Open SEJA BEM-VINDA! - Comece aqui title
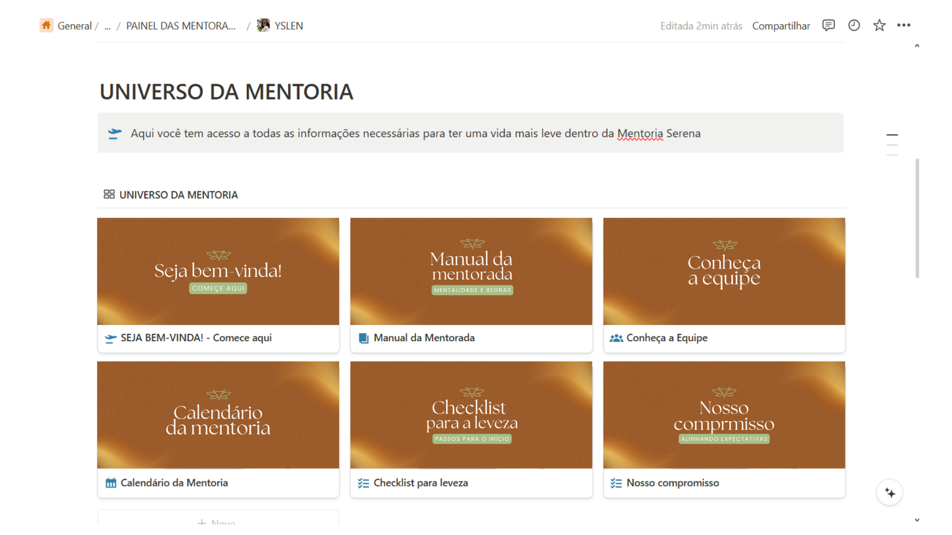 click(196, 338)
